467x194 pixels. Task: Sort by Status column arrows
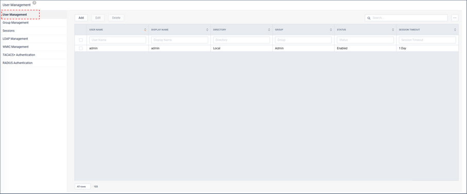(x=393, y=30)
